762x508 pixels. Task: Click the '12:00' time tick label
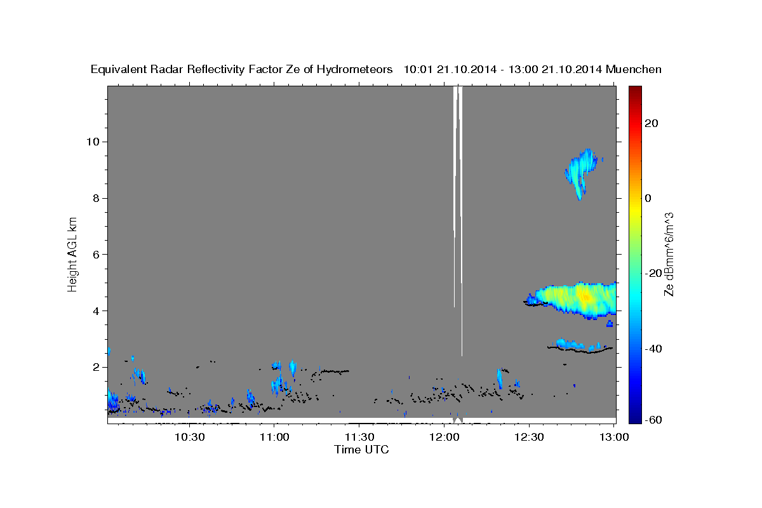pos(444,438)
